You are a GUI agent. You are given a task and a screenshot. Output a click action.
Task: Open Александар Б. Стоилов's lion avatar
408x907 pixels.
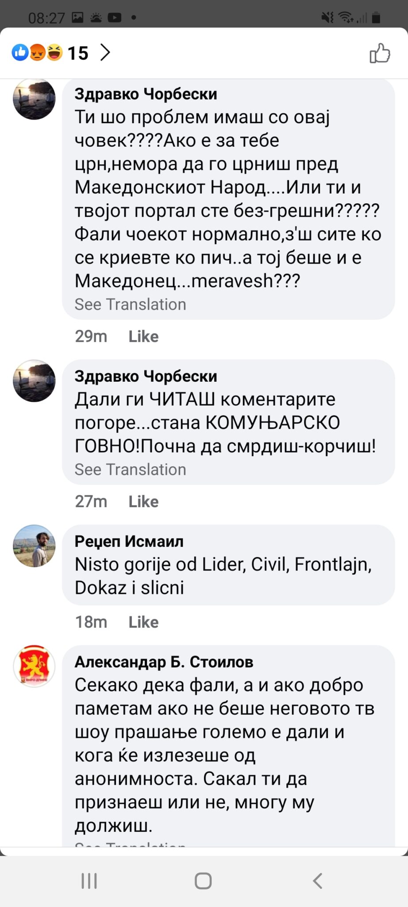(x=34, y=667)
